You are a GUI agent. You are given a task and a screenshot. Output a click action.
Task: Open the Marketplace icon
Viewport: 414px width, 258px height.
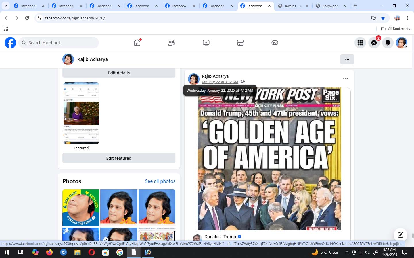pos(240,43)
